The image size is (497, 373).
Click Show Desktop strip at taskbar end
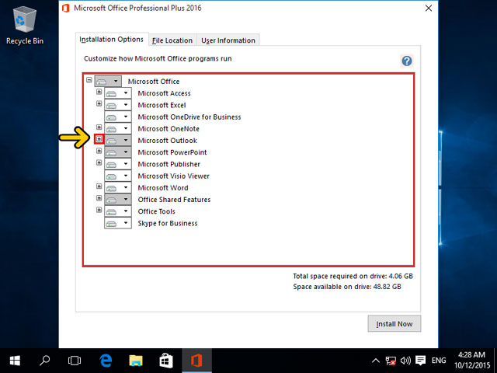pos(495,361)
